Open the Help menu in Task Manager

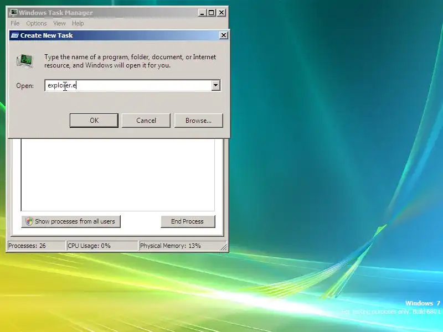[x=78, y=23]
